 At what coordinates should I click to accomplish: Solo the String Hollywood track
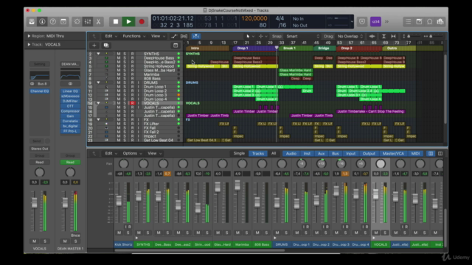(x=125, y=66)
